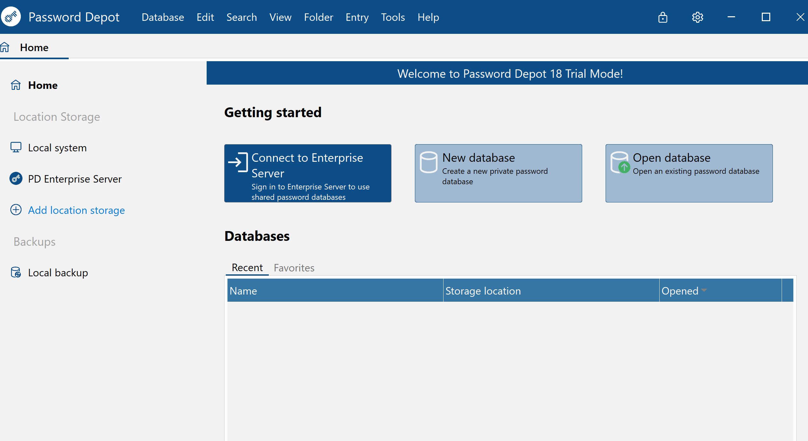This screenshot has width=808, height=441.
Task: Click the lock database icon in title bar
Action: [663, 17]
